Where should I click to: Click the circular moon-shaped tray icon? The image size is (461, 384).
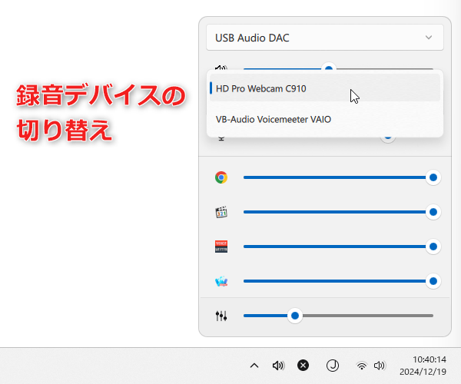coord(333,366)
